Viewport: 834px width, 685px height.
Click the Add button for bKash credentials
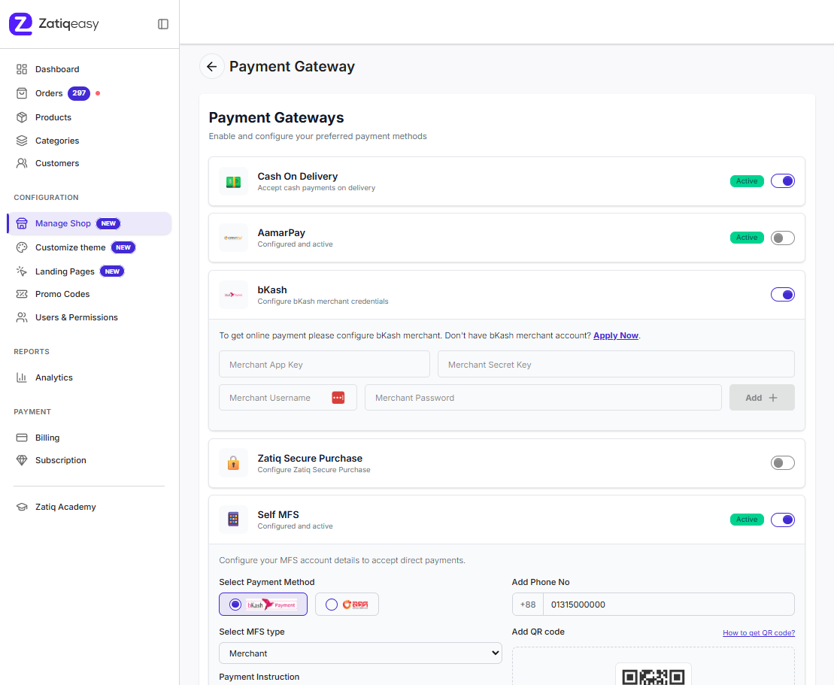pos(762,397)
